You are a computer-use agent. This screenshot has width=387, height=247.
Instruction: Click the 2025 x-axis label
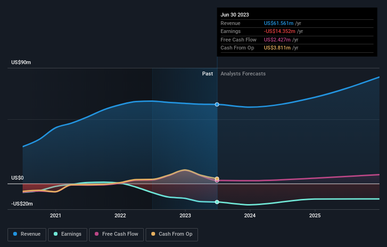pos(315,216)
